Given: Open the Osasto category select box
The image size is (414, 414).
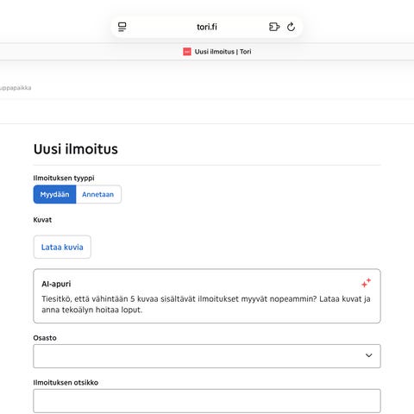Looking at the screenshot, I should coord(207,356).
